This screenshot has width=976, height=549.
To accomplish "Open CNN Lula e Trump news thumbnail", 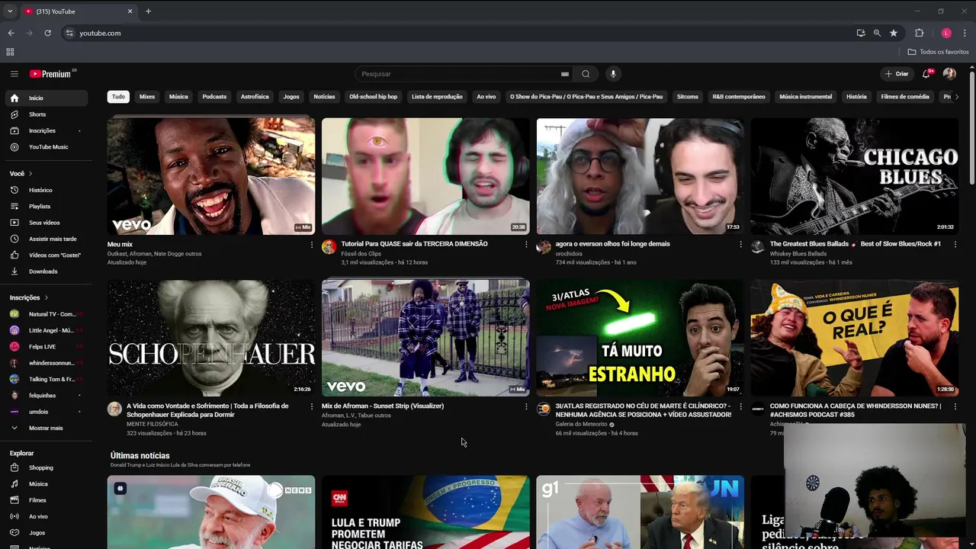I will tap(425, 512).
